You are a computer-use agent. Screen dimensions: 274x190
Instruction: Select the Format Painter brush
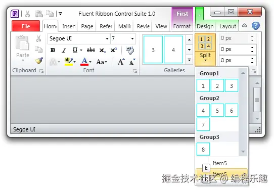(x=39, y=61)
